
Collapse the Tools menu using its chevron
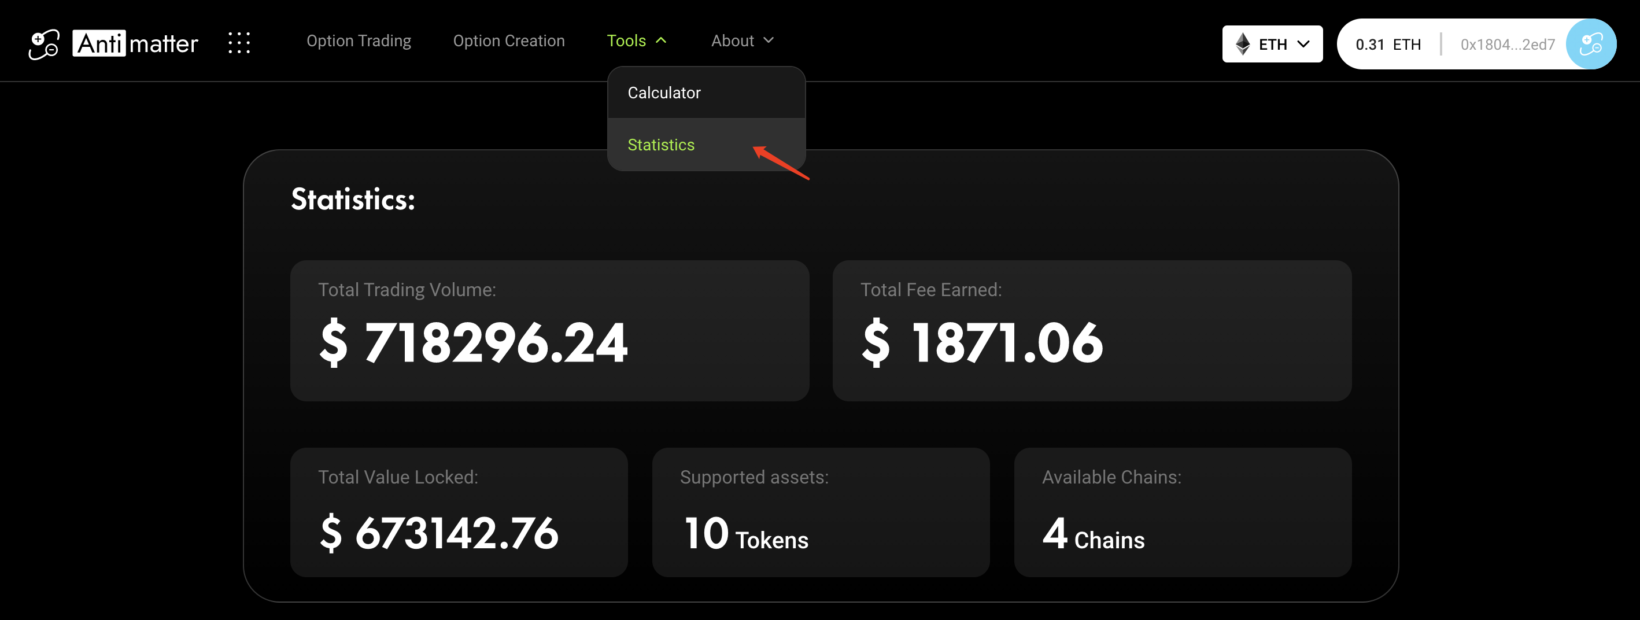pos(662,40)
